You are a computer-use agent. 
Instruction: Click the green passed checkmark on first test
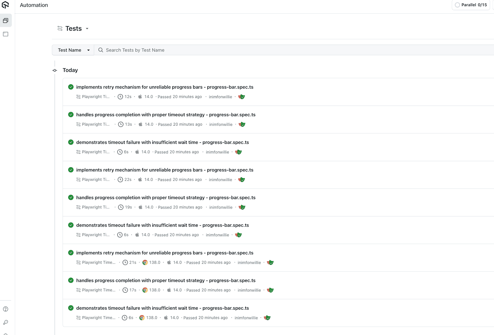coord(71,87)
